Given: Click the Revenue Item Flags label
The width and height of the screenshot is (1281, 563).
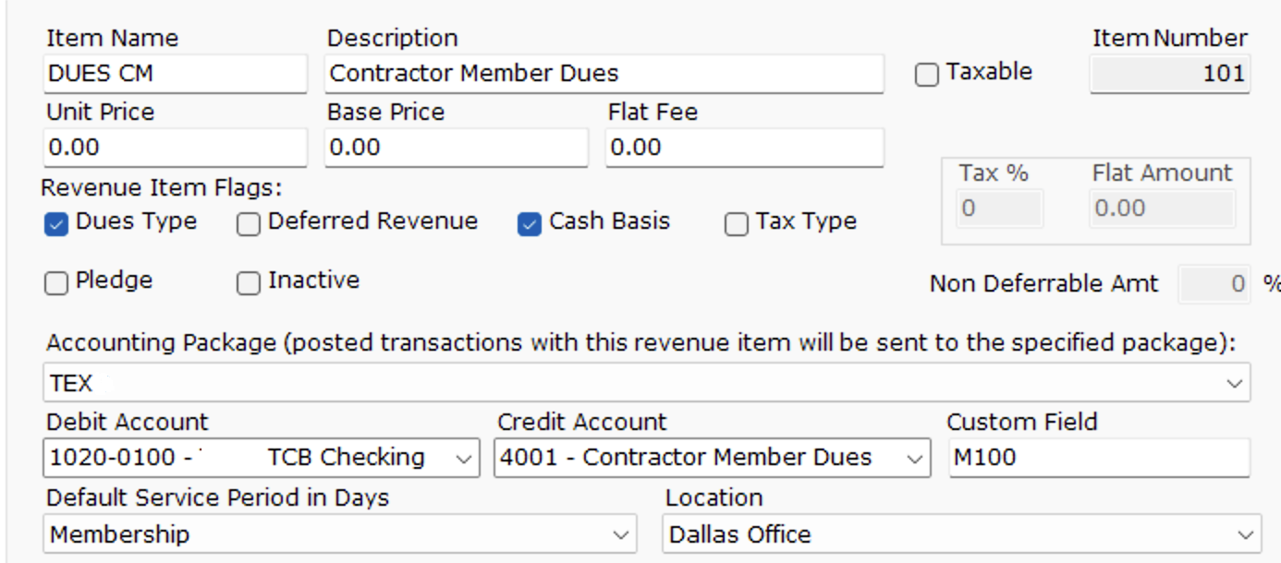Looking at the screenshot, I should tap(162, 187).
